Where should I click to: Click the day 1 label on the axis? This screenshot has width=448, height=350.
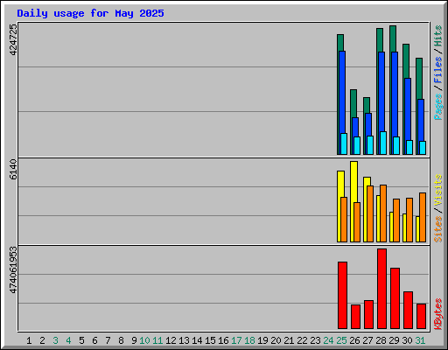click(x=29, y=340)
